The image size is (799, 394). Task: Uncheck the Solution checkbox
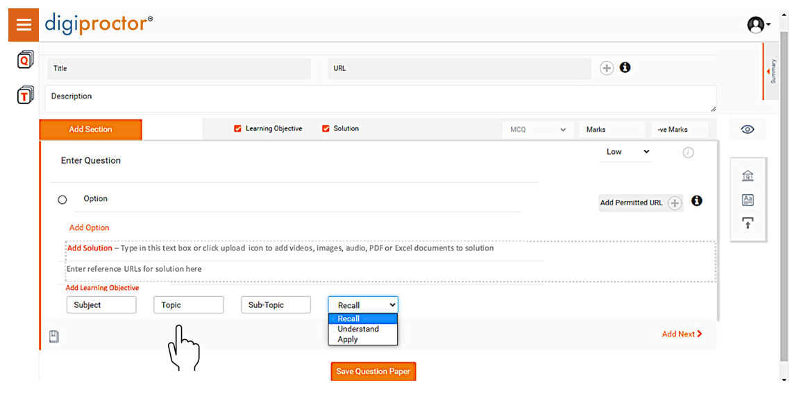coord(326,128)
